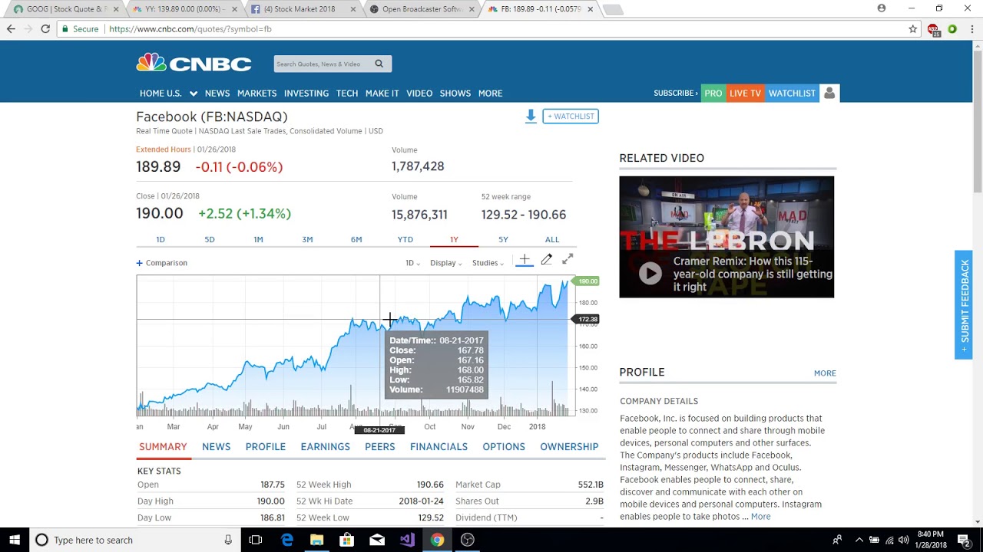Select the pencil draw tool above chart

coord(546,260)
